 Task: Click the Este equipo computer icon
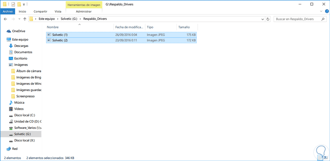pyautogui.click(x=9, y=39)
